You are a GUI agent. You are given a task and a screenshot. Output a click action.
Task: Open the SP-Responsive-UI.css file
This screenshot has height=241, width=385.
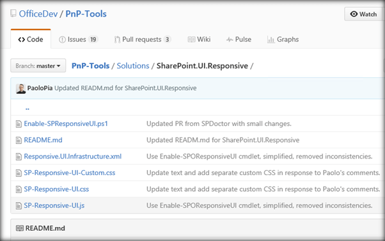(x=56, y=189)
